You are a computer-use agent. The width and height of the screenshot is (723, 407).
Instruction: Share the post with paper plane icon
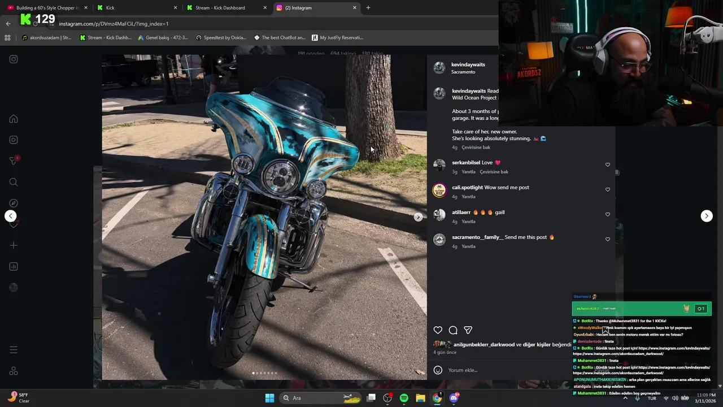coord(468,330)
